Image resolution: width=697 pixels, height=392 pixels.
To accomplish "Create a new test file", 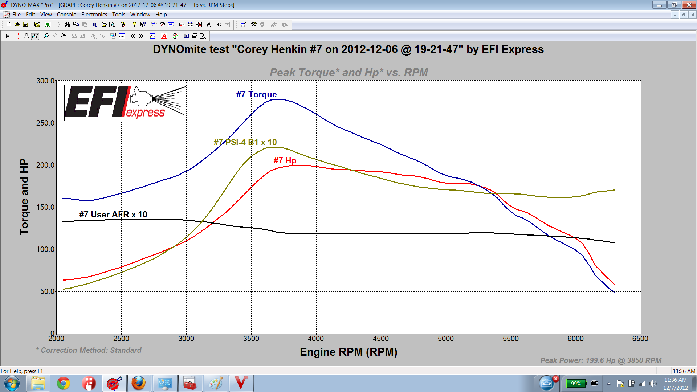I will click(x=8, y=24).
